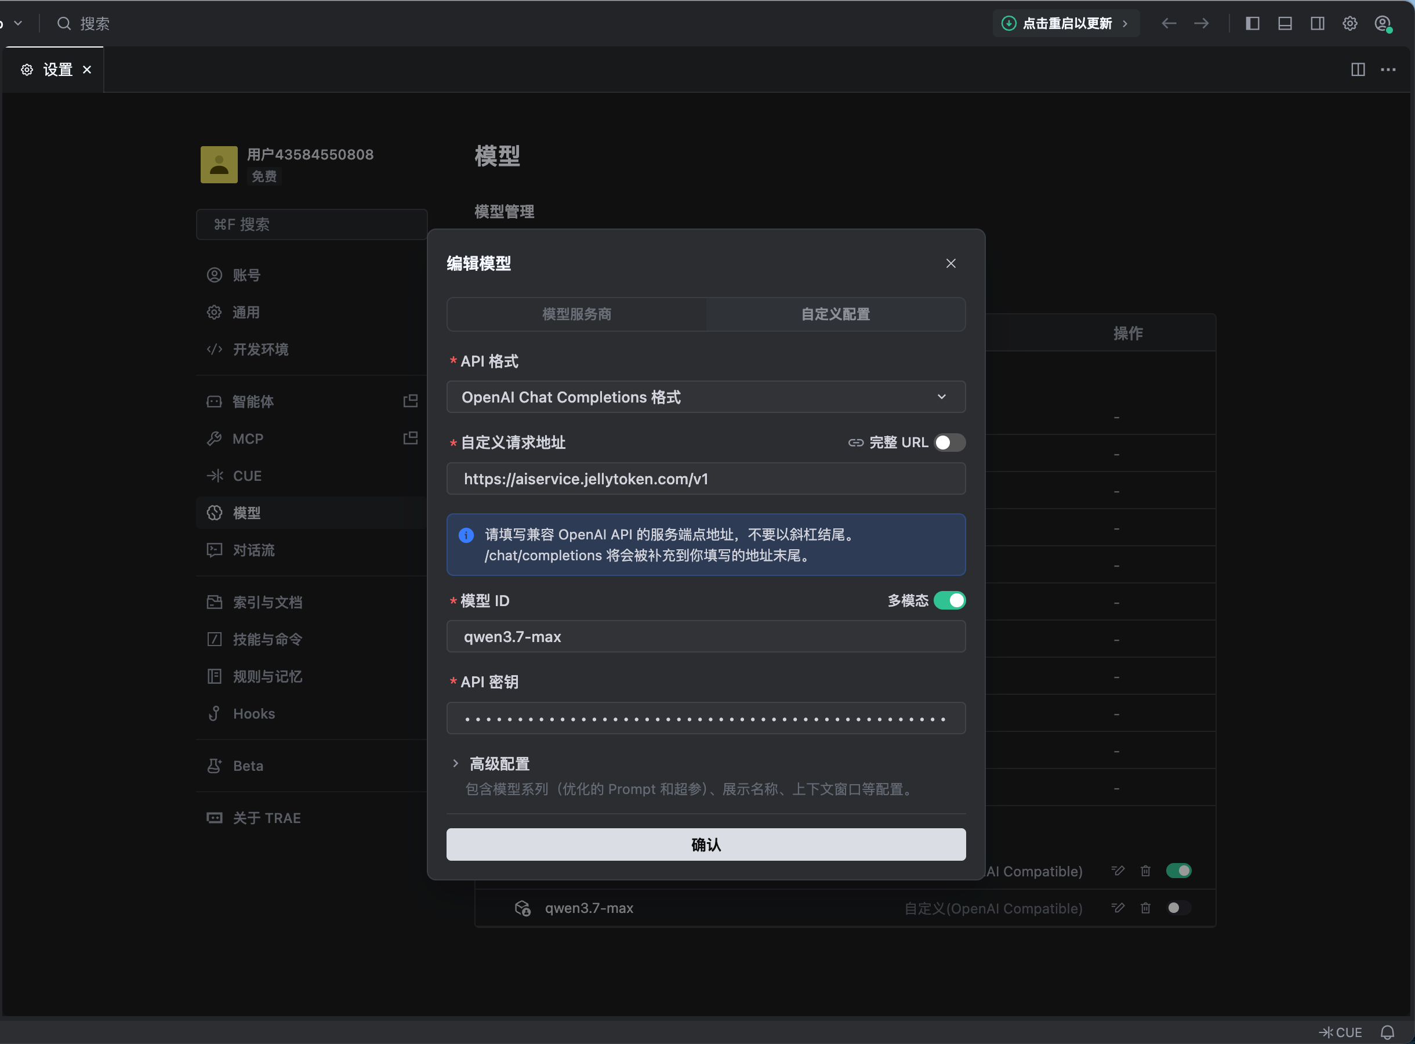Click the settings gear icon in top bar

click(x=1349, y=23)
